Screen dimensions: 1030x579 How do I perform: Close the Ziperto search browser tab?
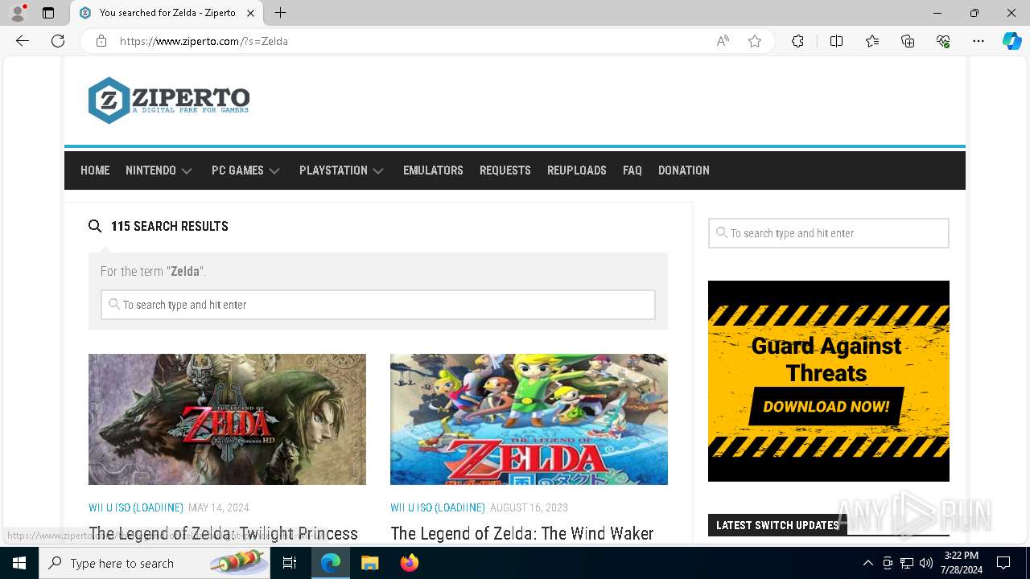click(x=250, y=13)
